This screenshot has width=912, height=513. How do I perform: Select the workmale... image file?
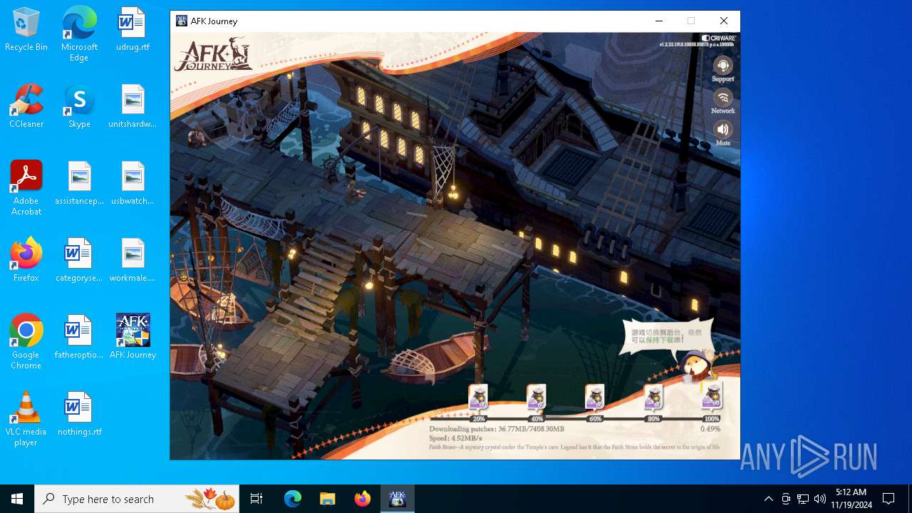point(133,261)
